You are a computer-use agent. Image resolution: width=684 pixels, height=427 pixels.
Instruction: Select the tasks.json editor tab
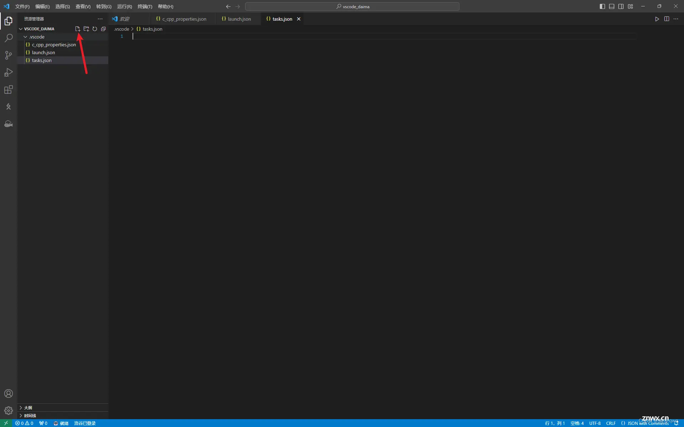coord(282,19)
